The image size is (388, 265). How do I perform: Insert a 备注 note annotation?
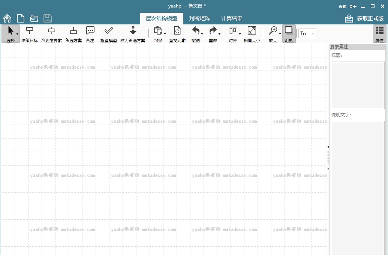pyautogui.click(x=90, y=34)
